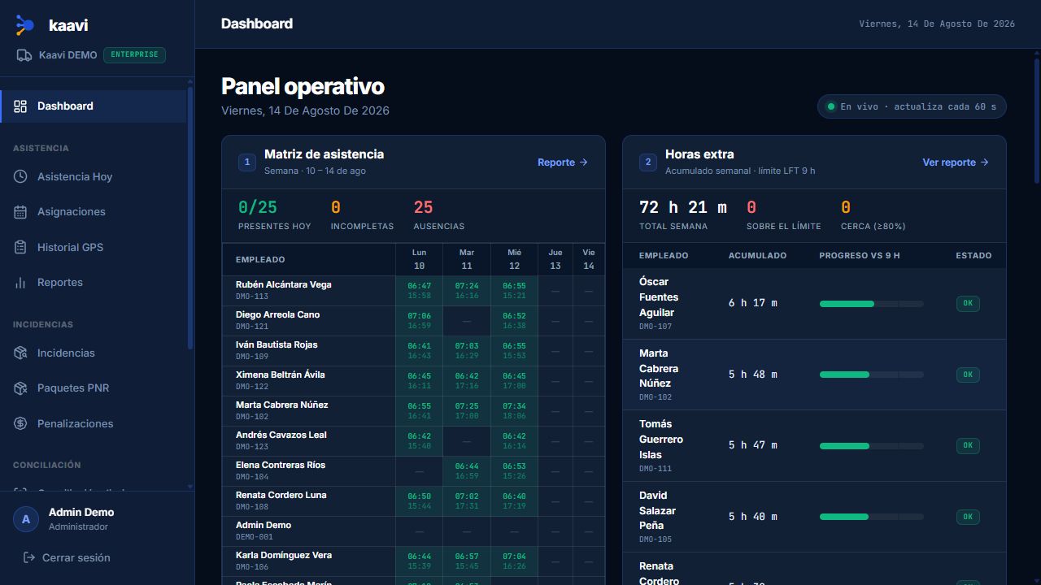1041x585 pixels.
Task: Click Marta Cabrera Núñez overtime progress bar
Action: [x=872, y=375]
